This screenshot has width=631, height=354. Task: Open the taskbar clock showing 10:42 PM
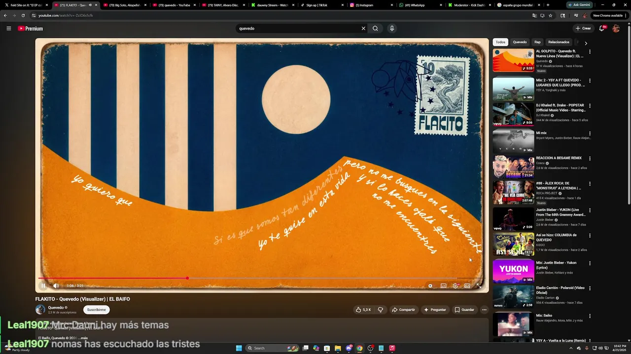pos(619,348)
